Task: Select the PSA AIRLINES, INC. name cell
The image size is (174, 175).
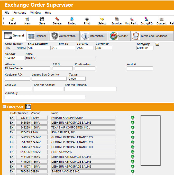Action: click(83, 132)
